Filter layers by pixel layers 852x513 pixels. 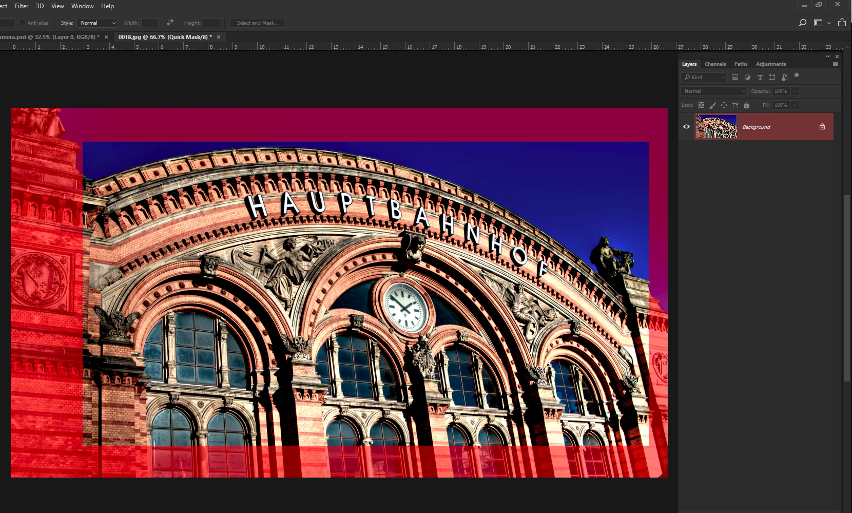point(735,77)
